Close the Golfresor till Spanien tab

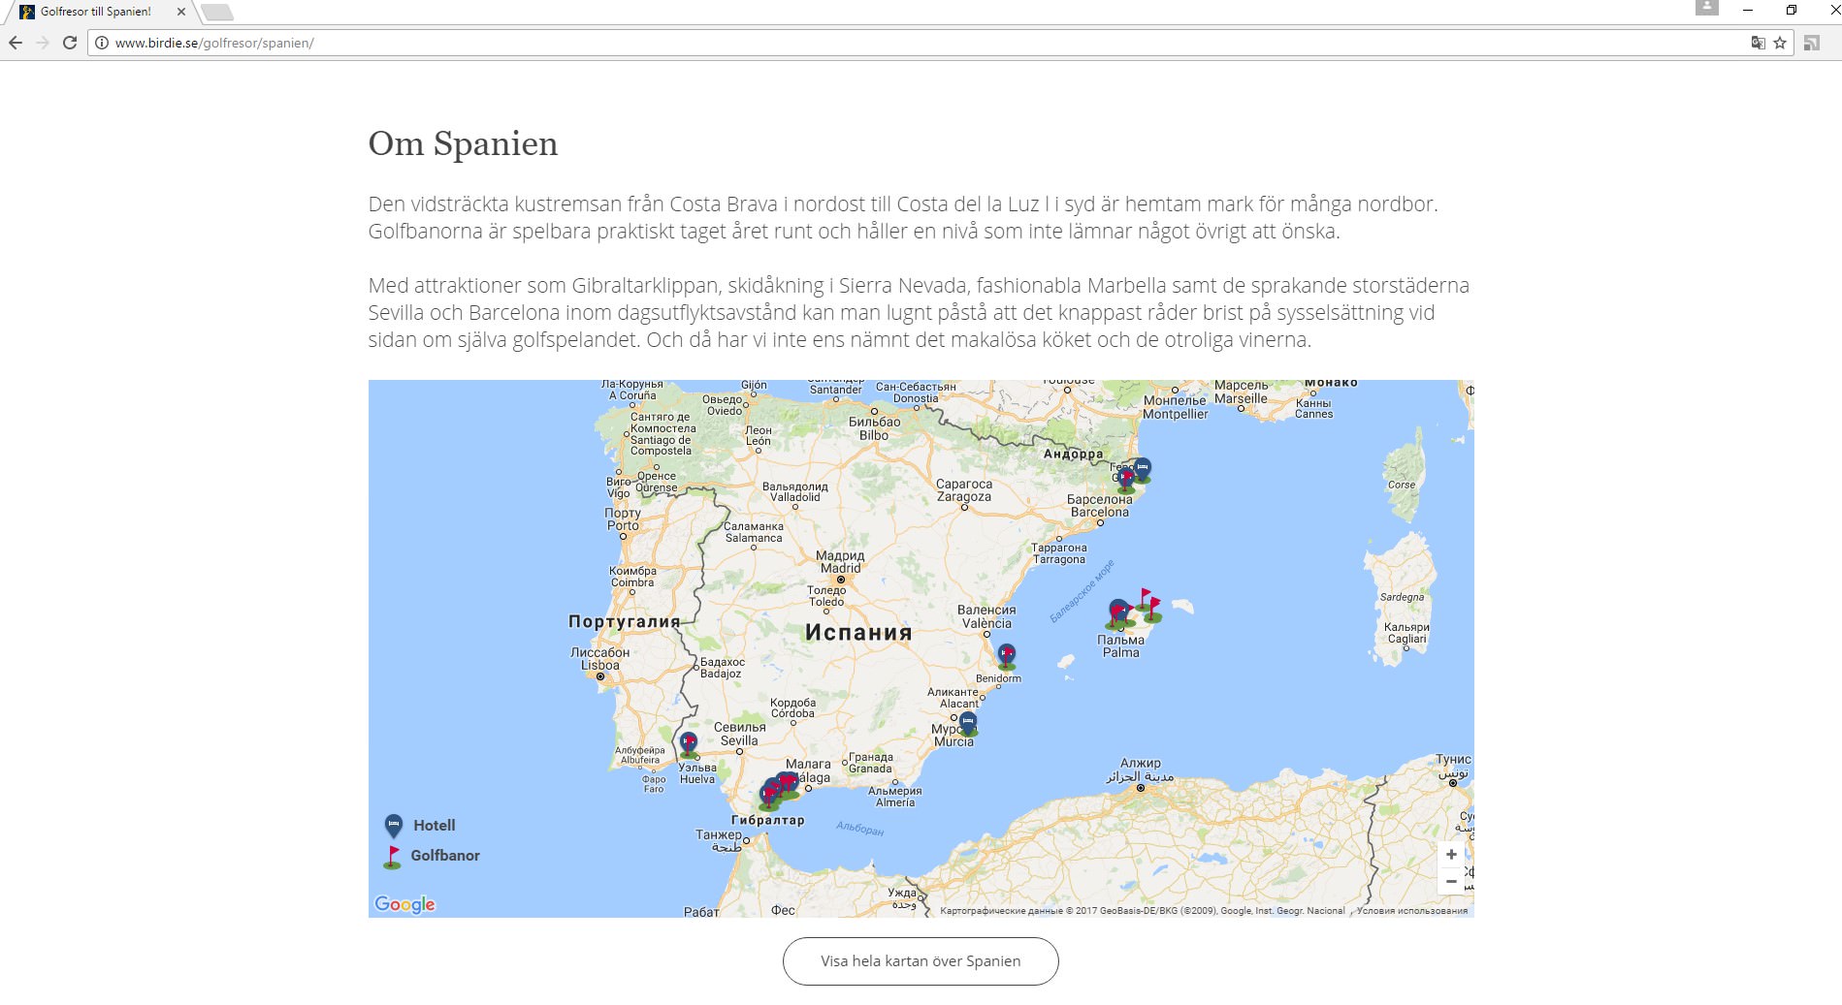point(181,12)
